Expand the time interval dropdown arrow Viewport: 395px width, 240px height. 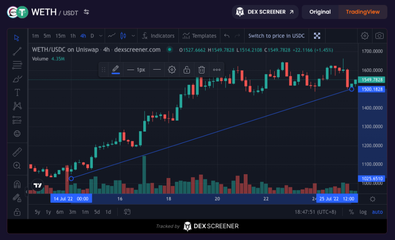tap(101, 36)
